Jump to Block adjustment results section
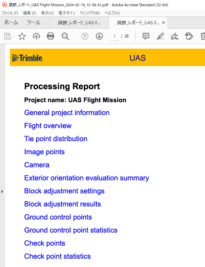 [63, 204]
